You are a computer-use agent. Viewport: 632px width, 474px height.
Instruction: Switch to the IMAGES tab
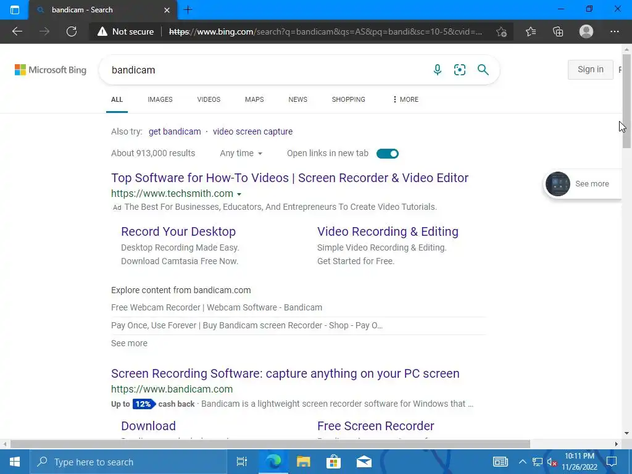pos(160,99)
